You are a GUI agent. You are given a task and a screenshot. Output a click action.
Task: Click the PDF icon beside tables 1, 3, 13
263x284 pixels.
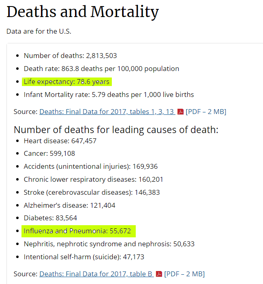[x=181, y=112]
